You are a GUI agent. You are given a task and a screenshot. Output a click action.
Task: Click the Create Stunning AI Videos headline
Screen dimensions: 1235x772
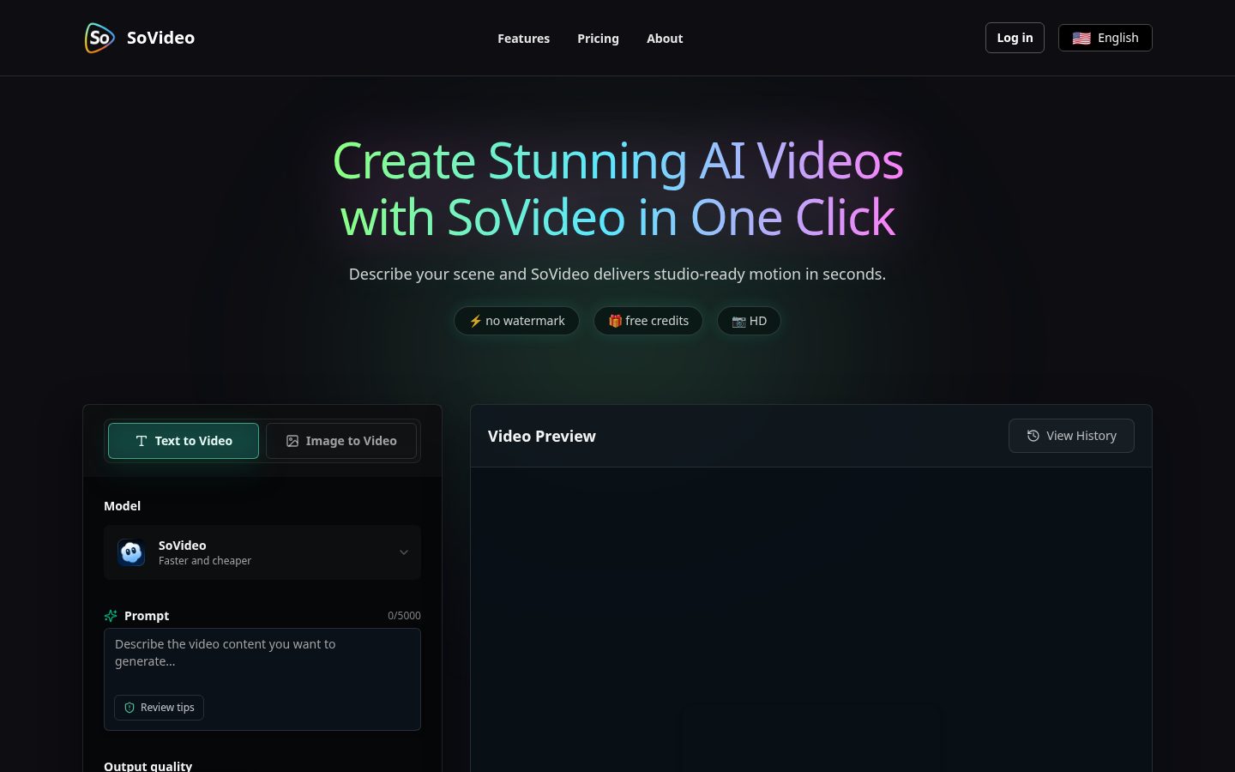pos(617,189)
